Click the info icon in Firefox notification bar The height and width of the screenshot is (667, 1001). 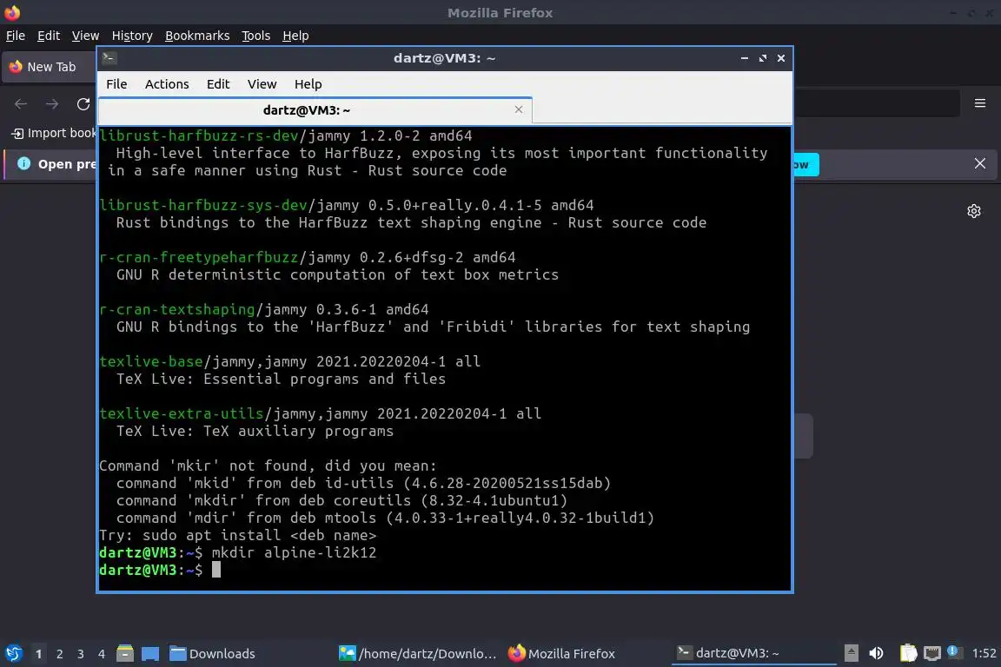click(x=23, y=163)
